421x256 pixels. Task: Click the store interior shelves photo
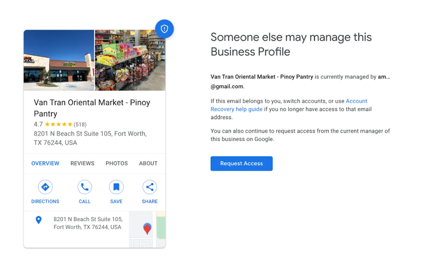130,59
